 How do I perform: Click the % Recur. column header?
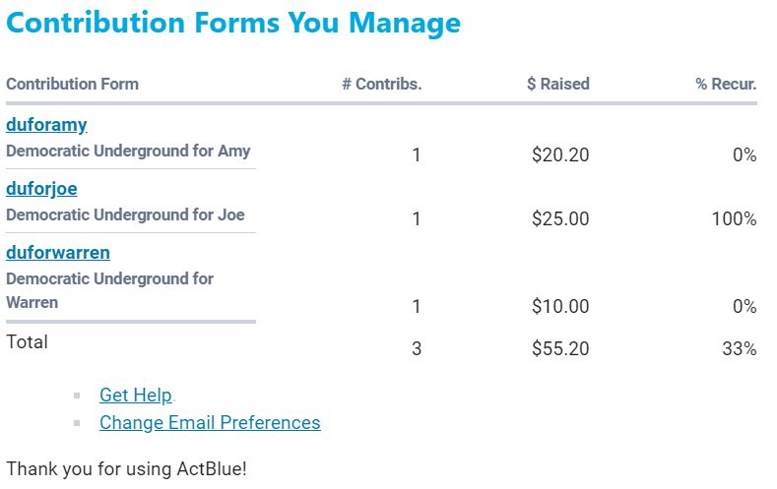726,84
